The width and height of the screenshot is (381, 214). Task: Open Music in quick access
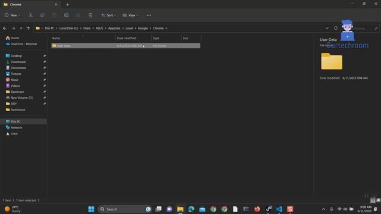12,80
